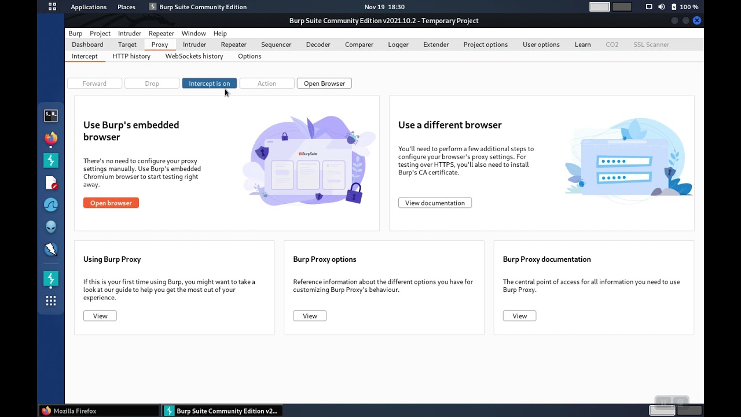Go to the Intruder tool tab
The width and height of the screenshot is (741, 417).
195,45
